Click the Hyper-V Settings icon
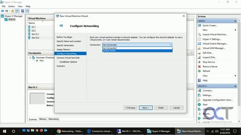Screen dimensions: 241x135 pos(199,39)
